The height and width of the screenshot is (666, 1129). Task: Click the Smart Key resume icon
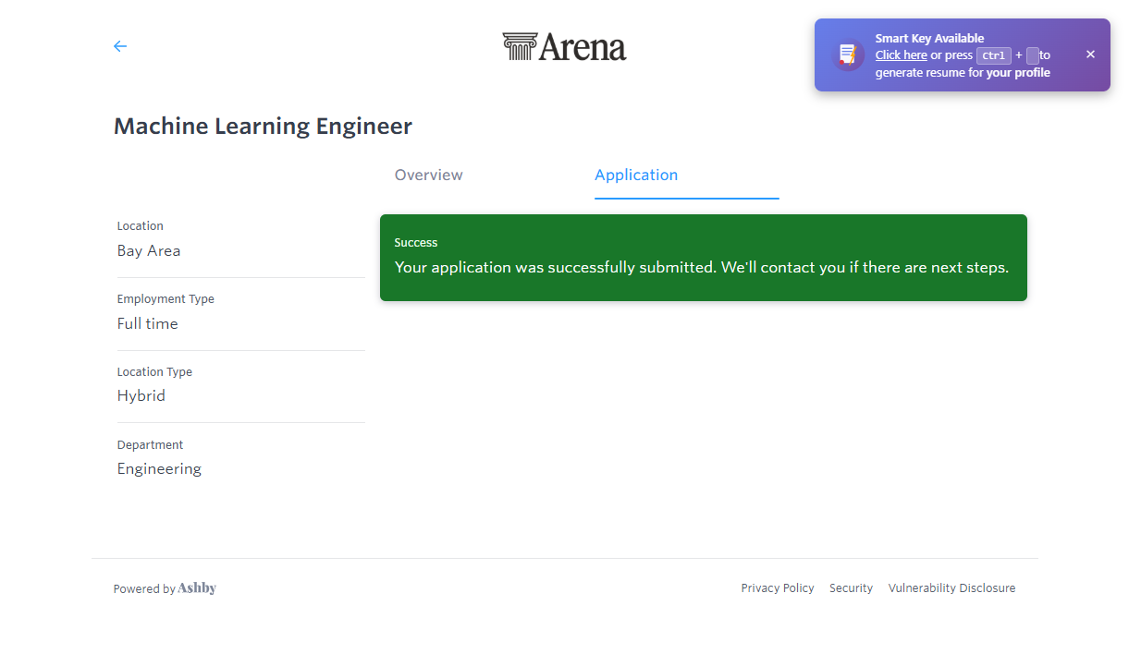tap(847, 55)
